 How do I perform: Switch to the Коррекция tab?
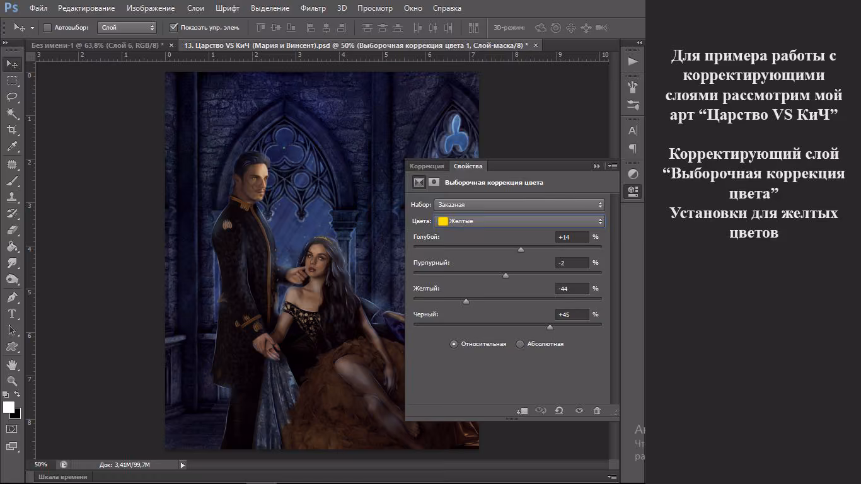tap(427, 166)
